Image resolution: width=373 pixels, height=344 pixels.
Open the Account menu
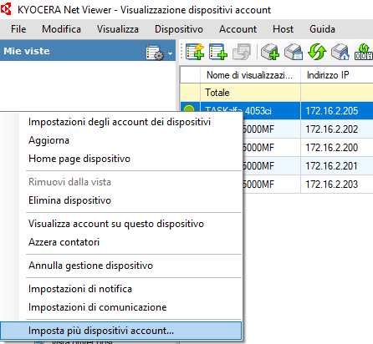click(238, 29)
